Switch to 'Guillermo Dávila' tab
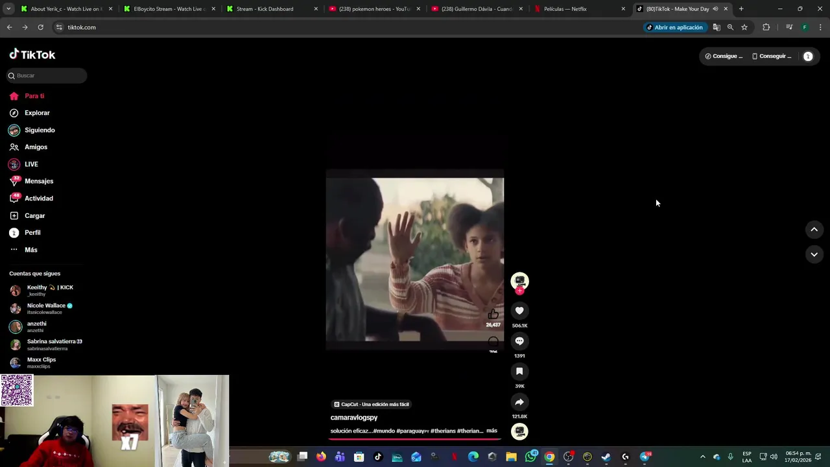 click(x=476, y=9)
